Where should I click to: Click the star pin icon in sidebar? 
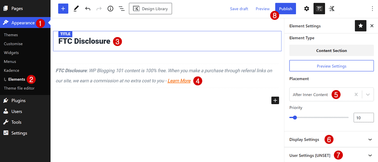361,26
